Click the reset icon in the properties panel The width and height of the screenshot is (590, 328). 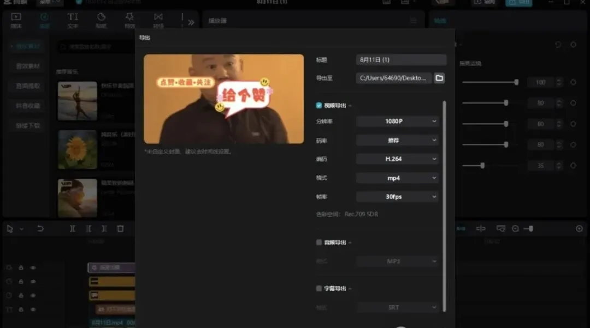tap(558, 45)
